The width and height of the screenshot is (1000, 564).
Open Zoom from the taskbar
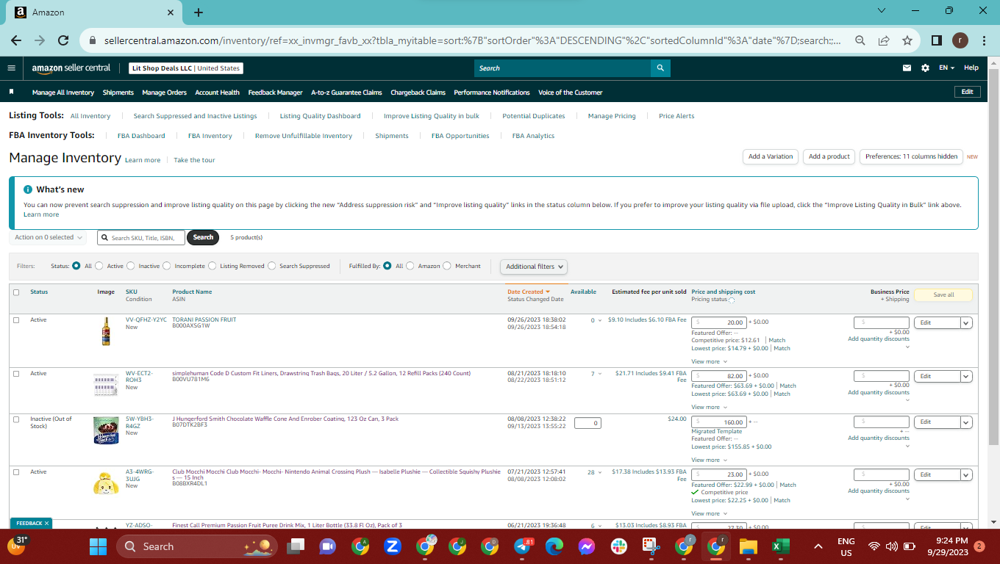(x=392, y=546)
